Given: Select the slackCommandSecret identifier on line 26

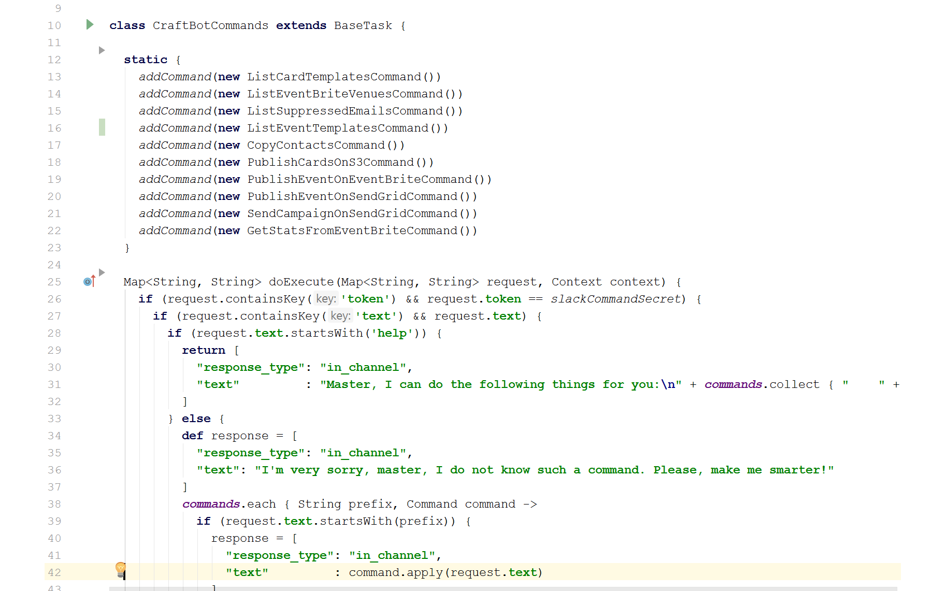Looking at the screenshot, I should pyautogui.click(x=615, y=299).
